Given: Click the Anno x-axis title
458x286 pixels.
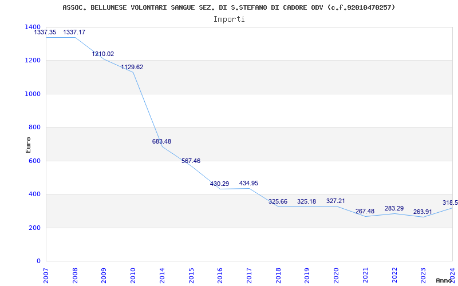Looking at the screenshot, I should 444,280.
